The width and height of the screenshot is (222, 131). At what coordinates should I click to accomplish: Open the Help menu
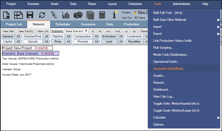point(205,4)
